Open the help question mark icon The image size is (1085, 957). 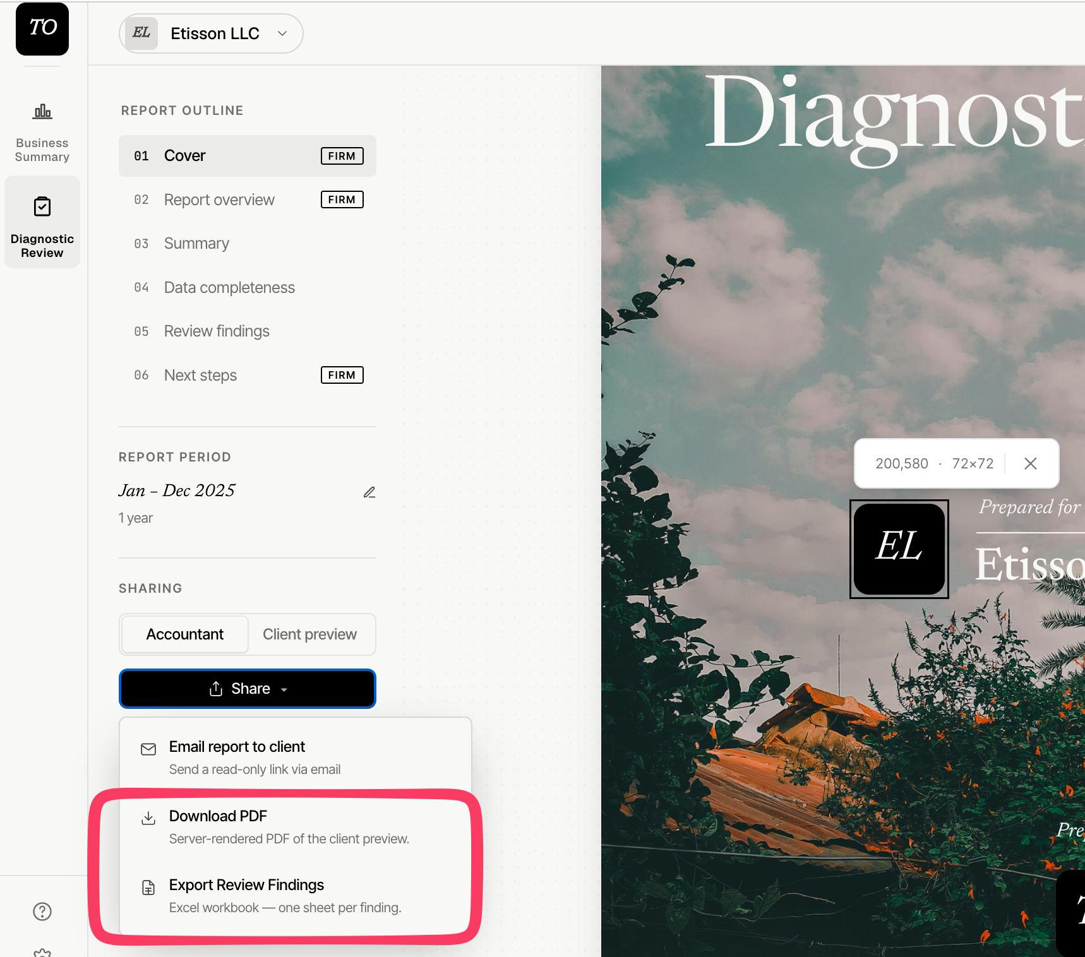coord(42,911)
